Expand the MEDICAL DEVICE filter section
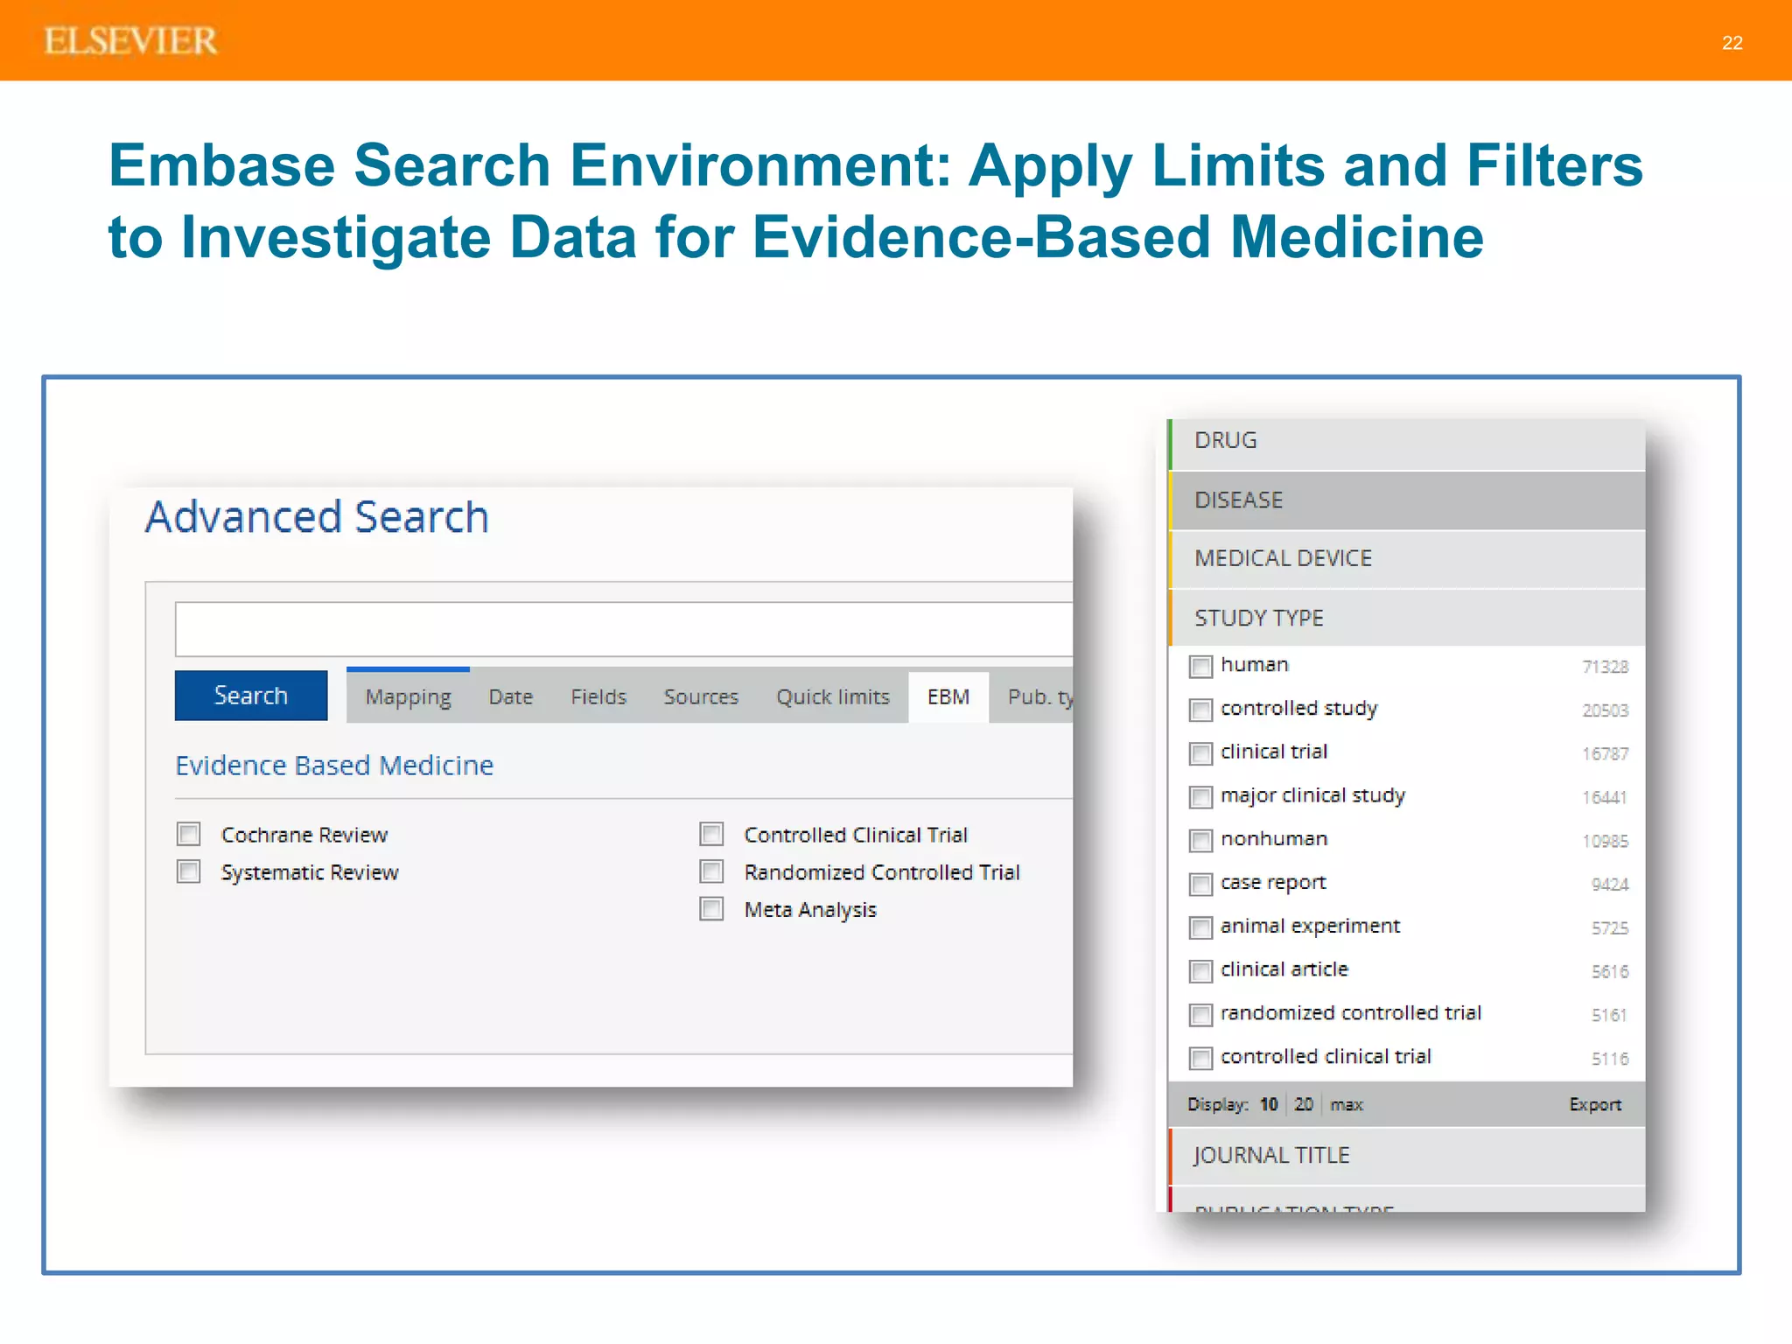Viewport: 1792px width, 1344px height. 1407,559
